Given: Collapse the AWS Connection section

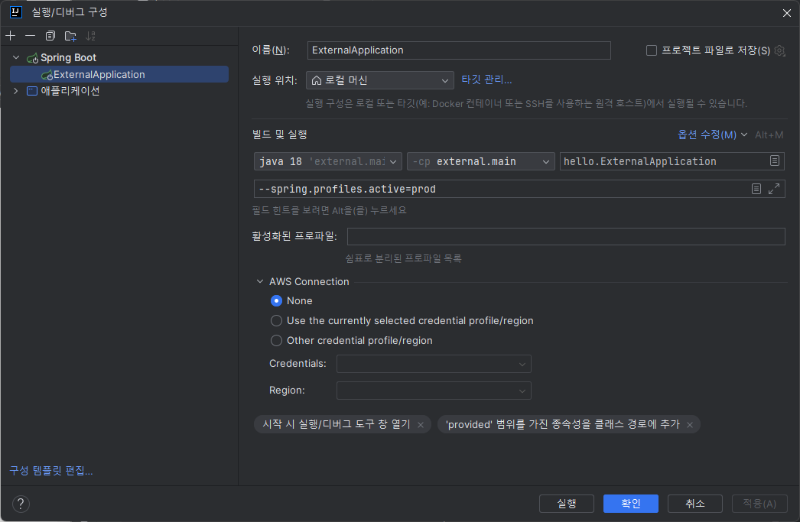Looking at the screenshot, I should (260, 281).
